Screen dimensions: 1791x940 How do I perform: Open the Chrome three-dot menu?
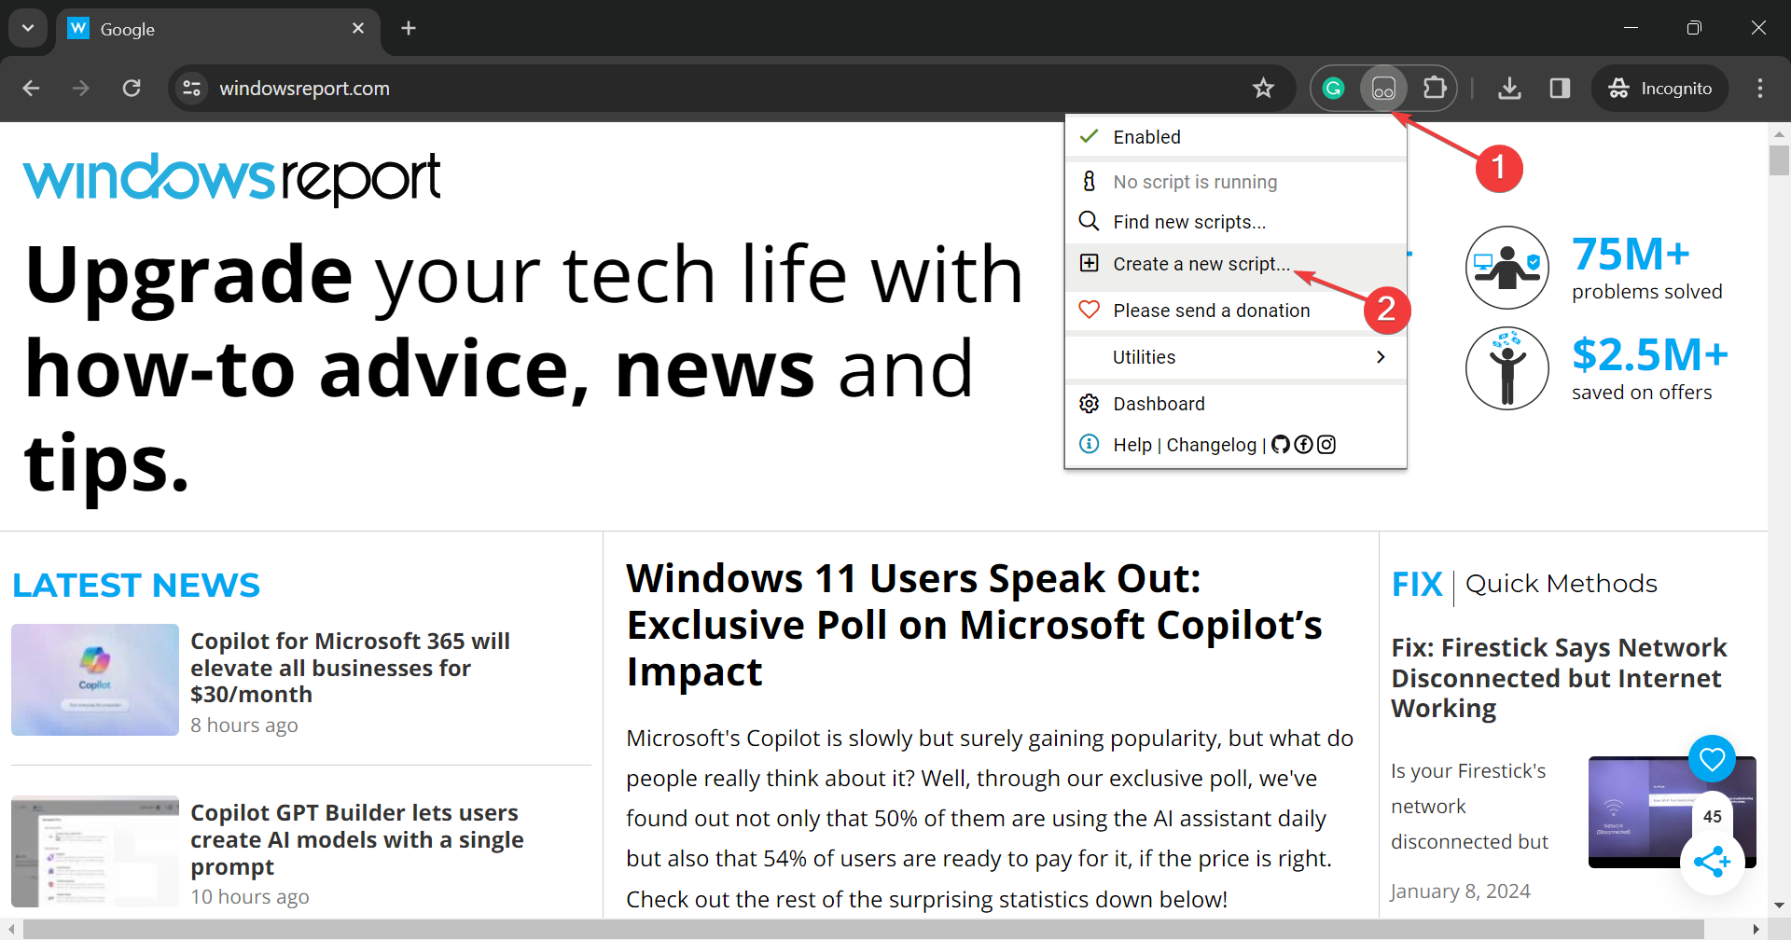click(1760, 89)
